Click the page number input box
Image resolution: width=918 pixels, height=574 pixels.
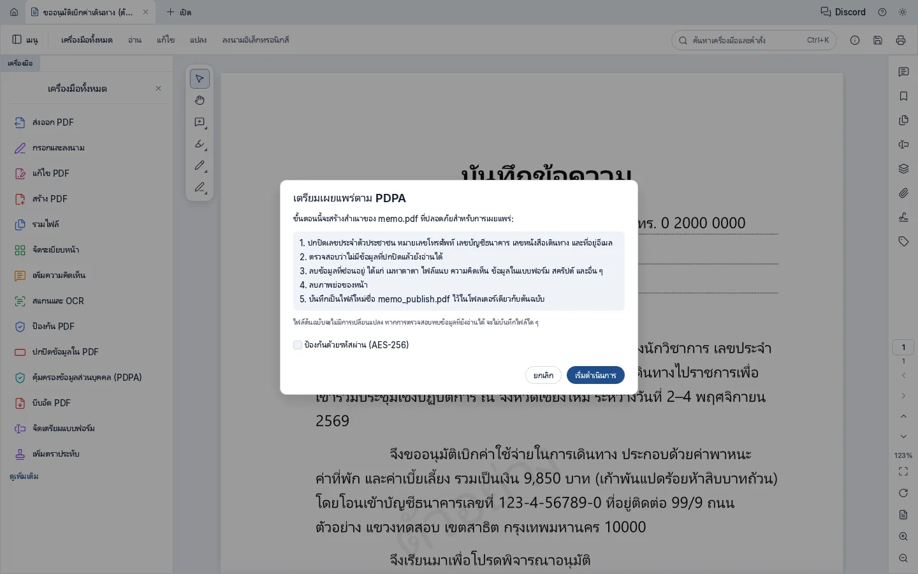point(903,348)
